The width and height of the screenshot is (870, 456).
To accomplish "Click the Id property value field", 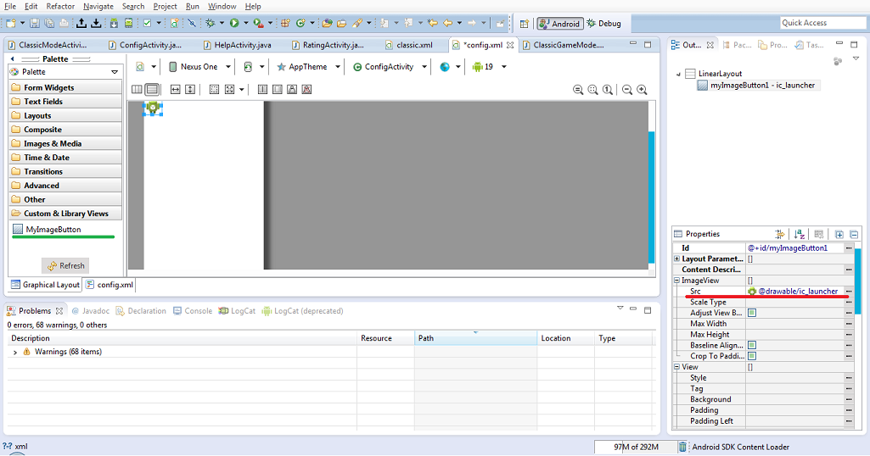I will point(794,248).
